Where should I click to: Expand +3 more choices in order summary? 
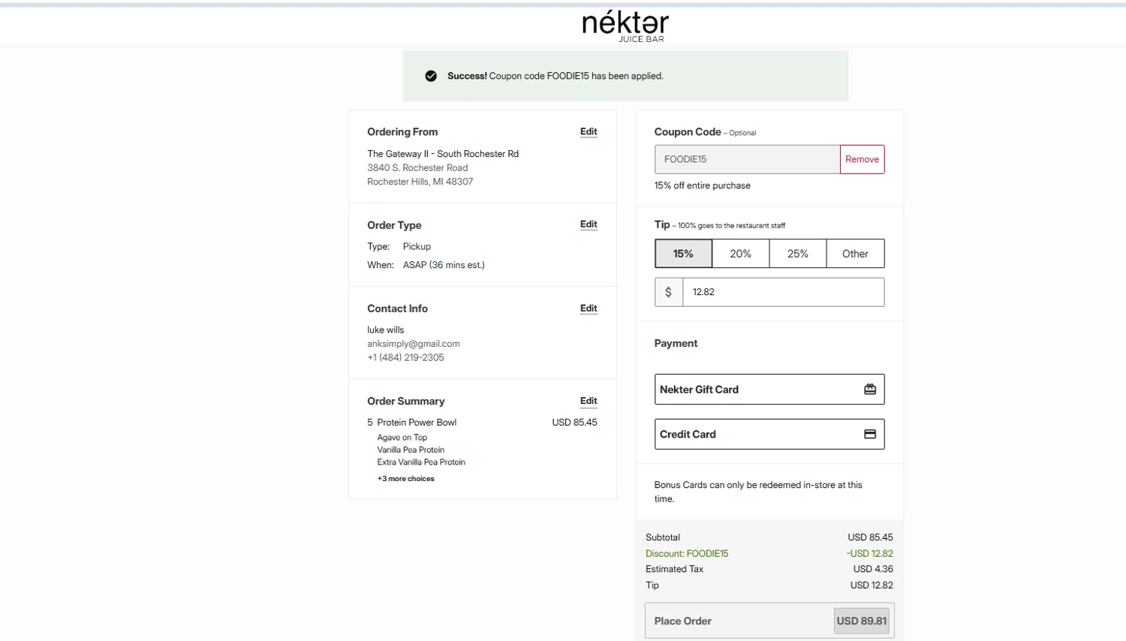click(x=405, y=479)
